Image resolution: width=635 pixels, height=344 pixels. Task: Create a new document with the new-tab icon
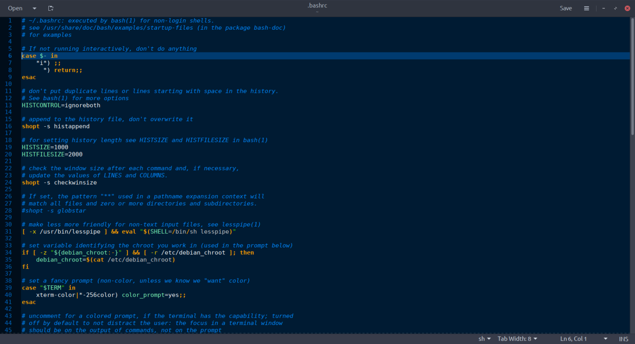click(51, 8)
